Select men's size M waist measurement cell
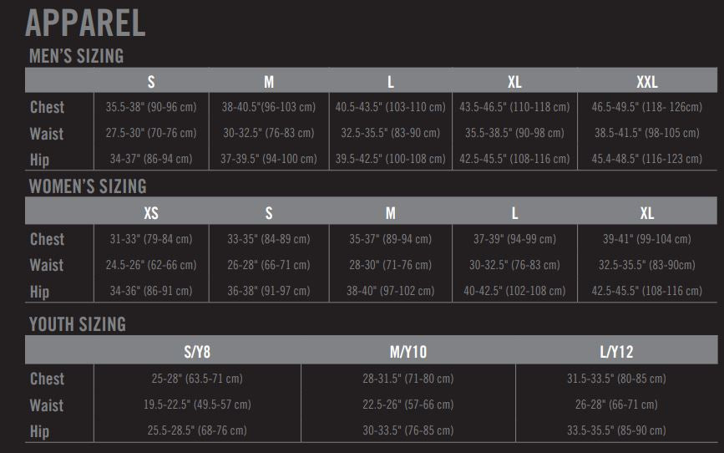This screenshot has width=724, height=453. [269, 133]
